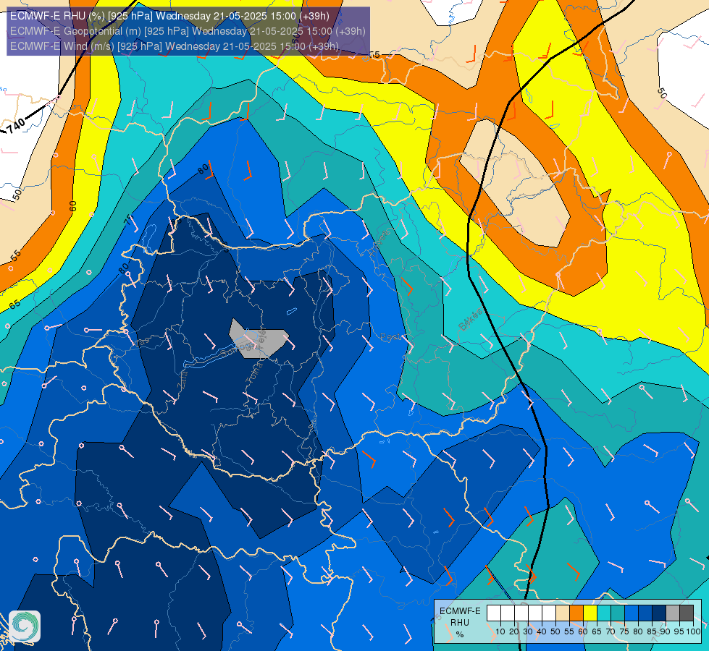
Task: Click the orange 55–60 legend swatch
Action: click(x=576, y=613)
